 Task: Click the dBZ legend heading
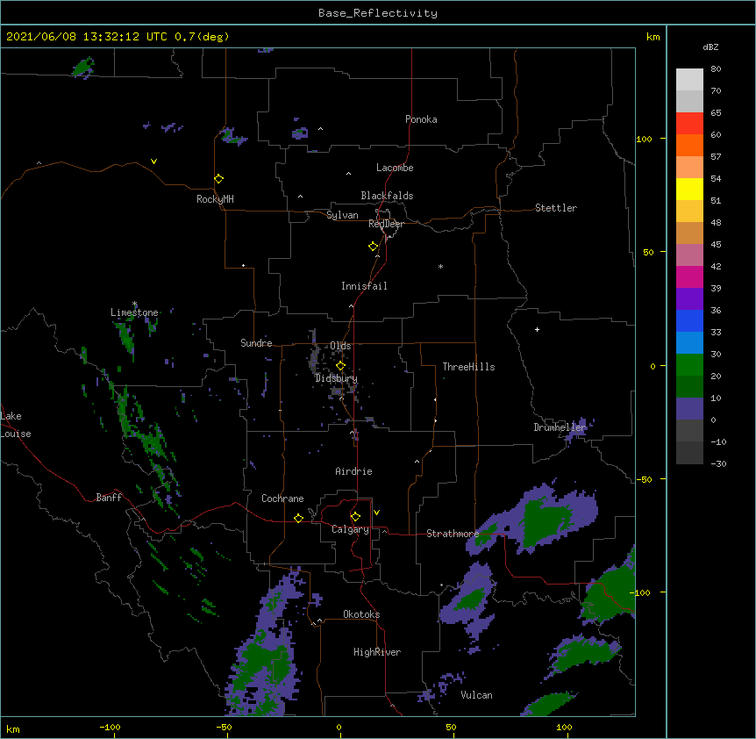point(710,47)
